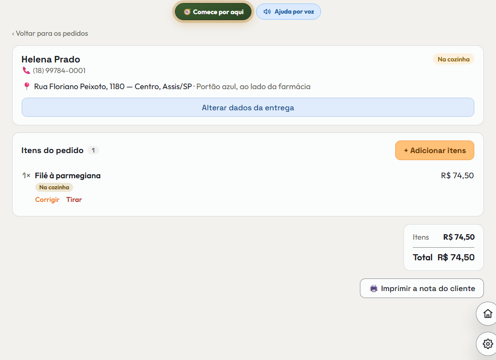Screen dimensions: 496x360
Task: Click 'Corrigir' for Filé à parmegiana
Action: point(47,199)
